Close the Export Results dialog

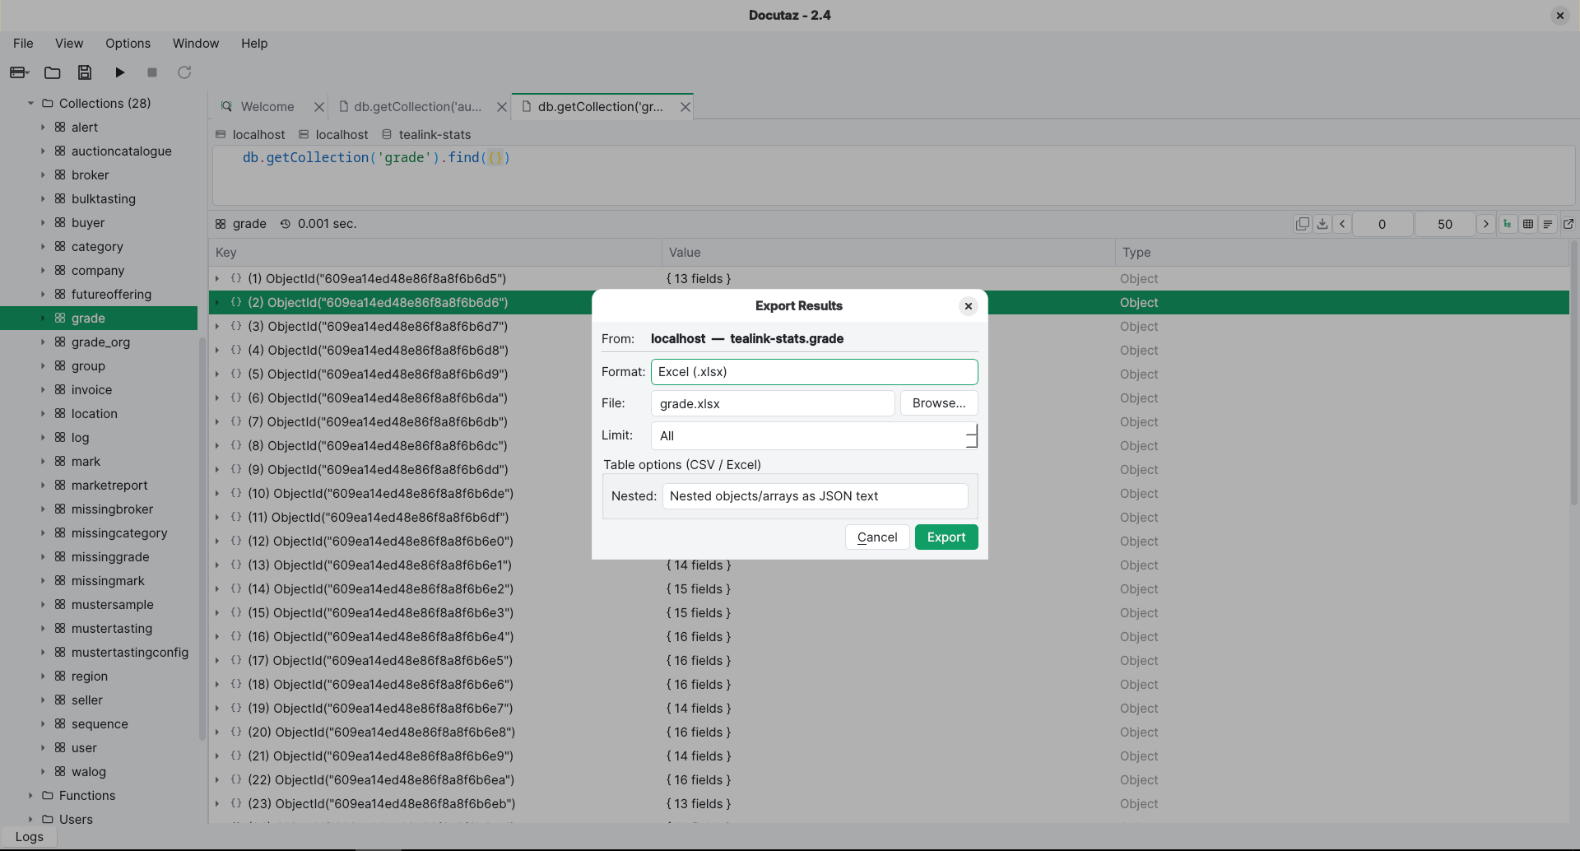tap(969, 306)
